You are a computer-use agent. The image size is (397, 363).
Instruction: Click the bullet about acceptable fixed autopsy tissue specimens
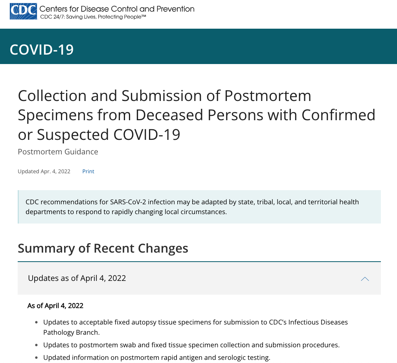(195, 322)
